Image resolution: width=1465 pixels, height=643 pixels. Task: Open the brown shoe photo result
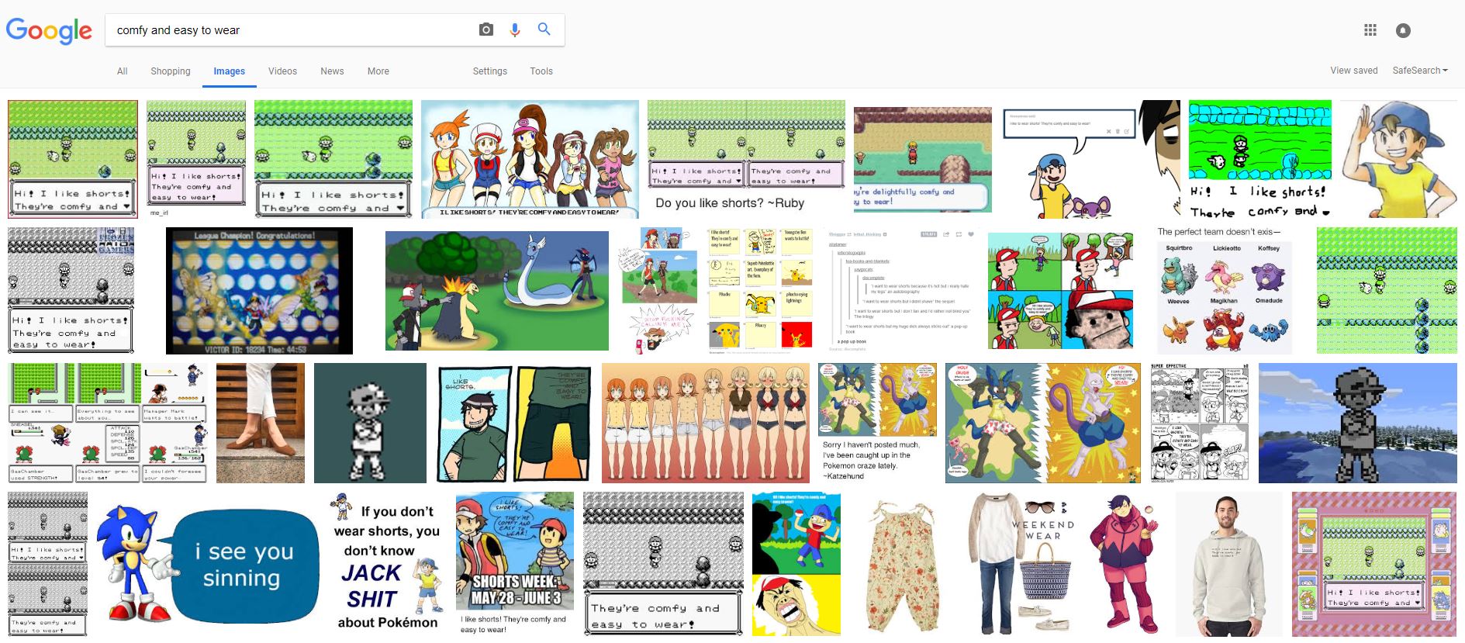(261, 423)
